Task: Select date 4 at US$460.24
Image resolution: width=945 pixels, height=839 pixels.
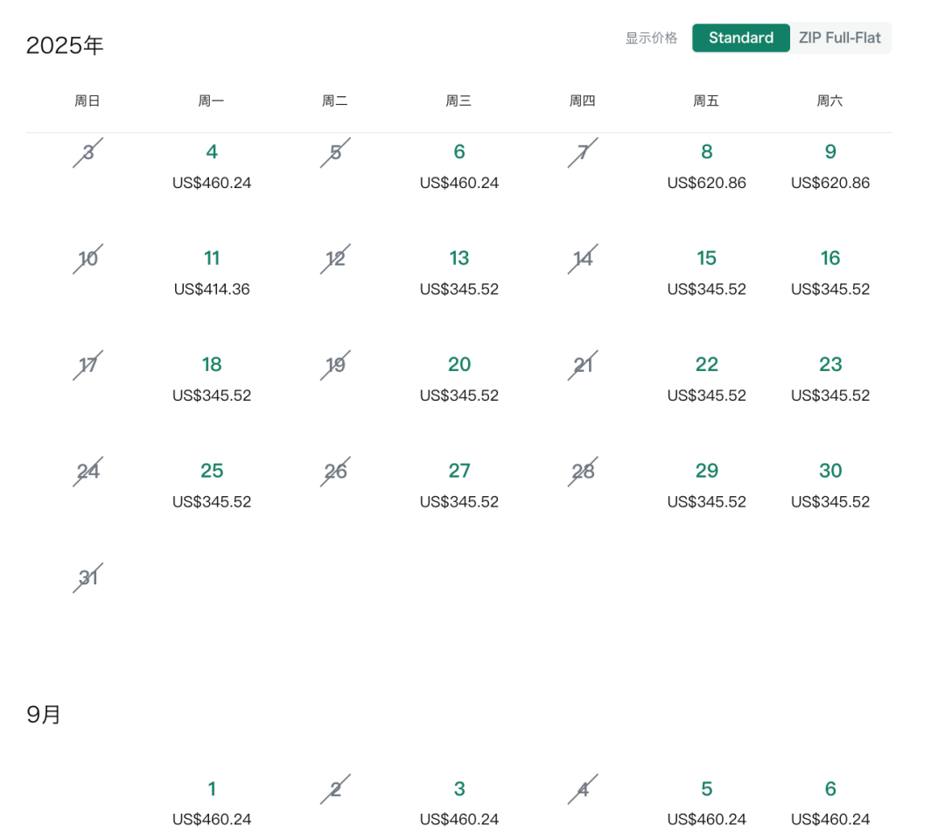Action: pos(212,165)
